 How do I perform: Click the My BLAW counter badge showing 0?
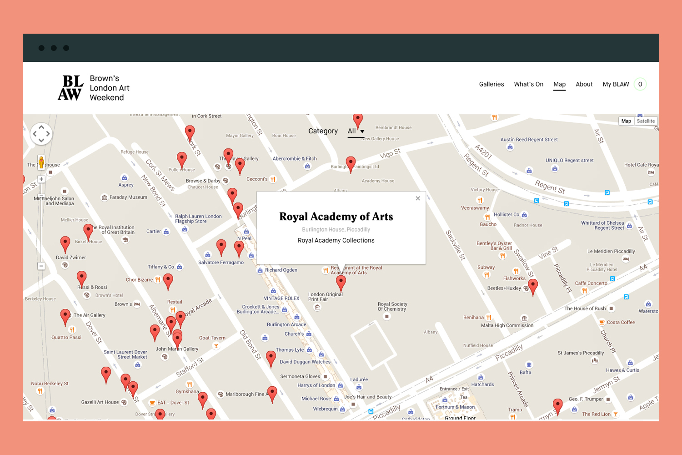pyautogui.click(x=640, y=84)
